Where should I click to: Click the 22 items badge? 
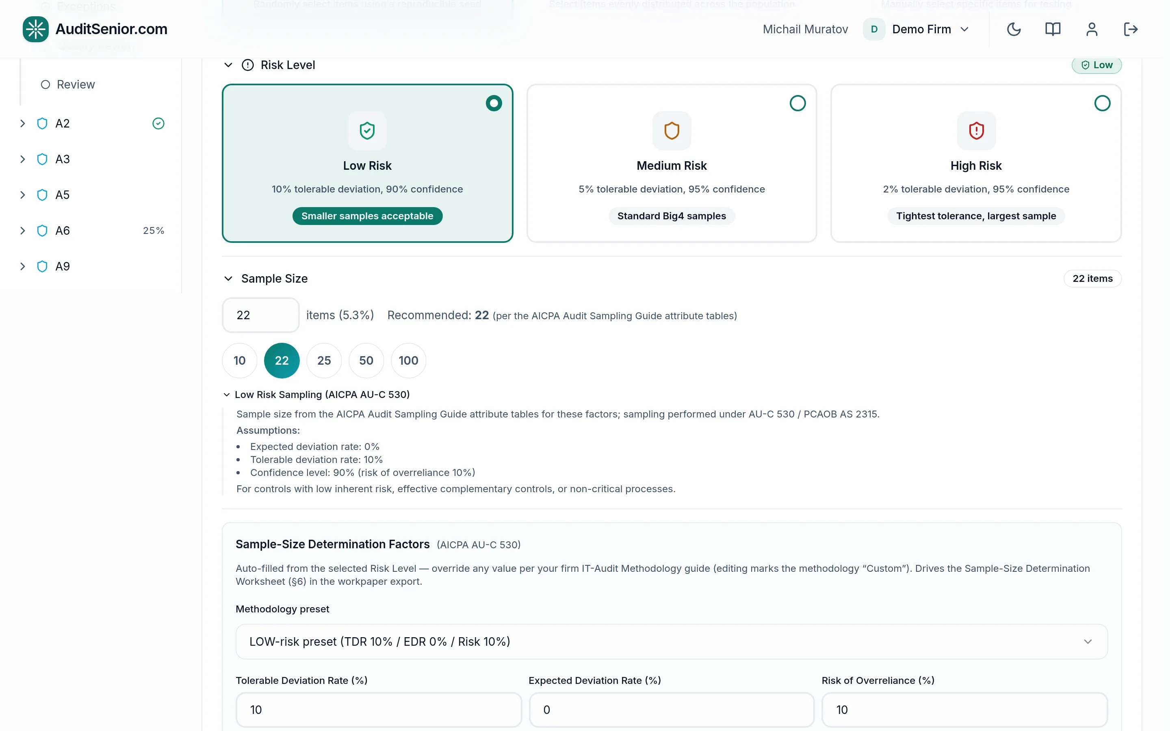click(x=1092, y=279)
